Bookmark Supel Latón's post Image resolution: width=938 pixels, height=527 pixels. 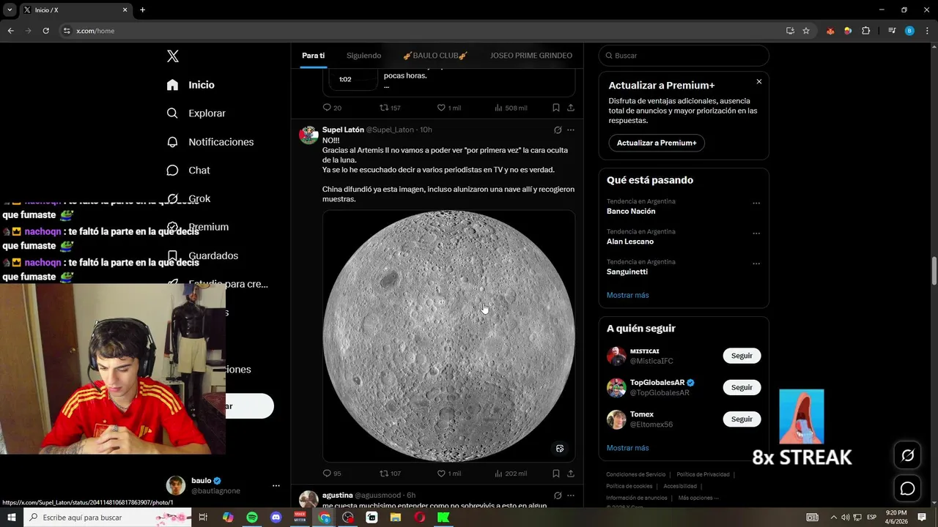tap(556, 474)
